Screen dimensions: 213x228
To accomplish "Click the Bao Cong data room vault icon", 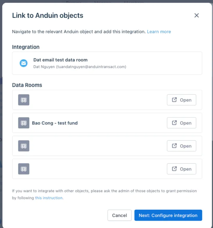I will (24, 123).
